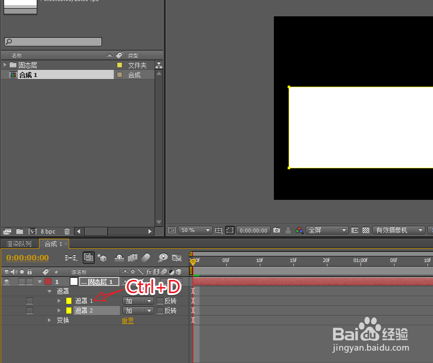Sort the project panel by 类型 column
Image resolution: width=433 pixels, height=363 pixels.
tap(133, 55)
